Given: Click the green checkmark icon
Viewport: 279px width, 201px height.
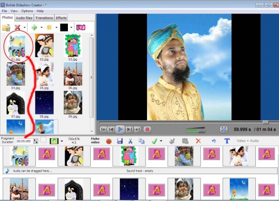Looking at the screenshot, I should coord(154,141).
